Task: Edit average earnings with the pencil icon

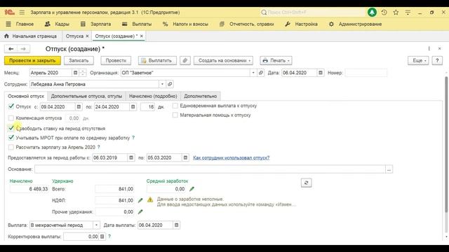Action: pyautogui.click(x=192, y=189)
